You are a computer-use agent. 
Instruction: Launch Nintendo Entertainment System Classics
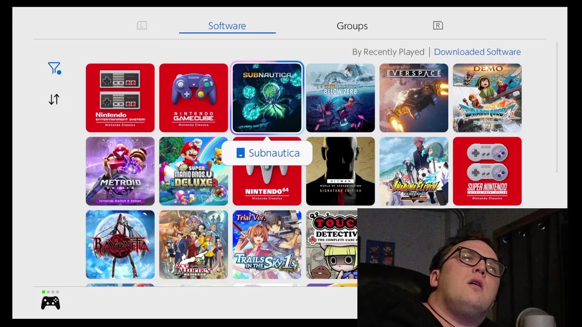[x=120, y=98]
